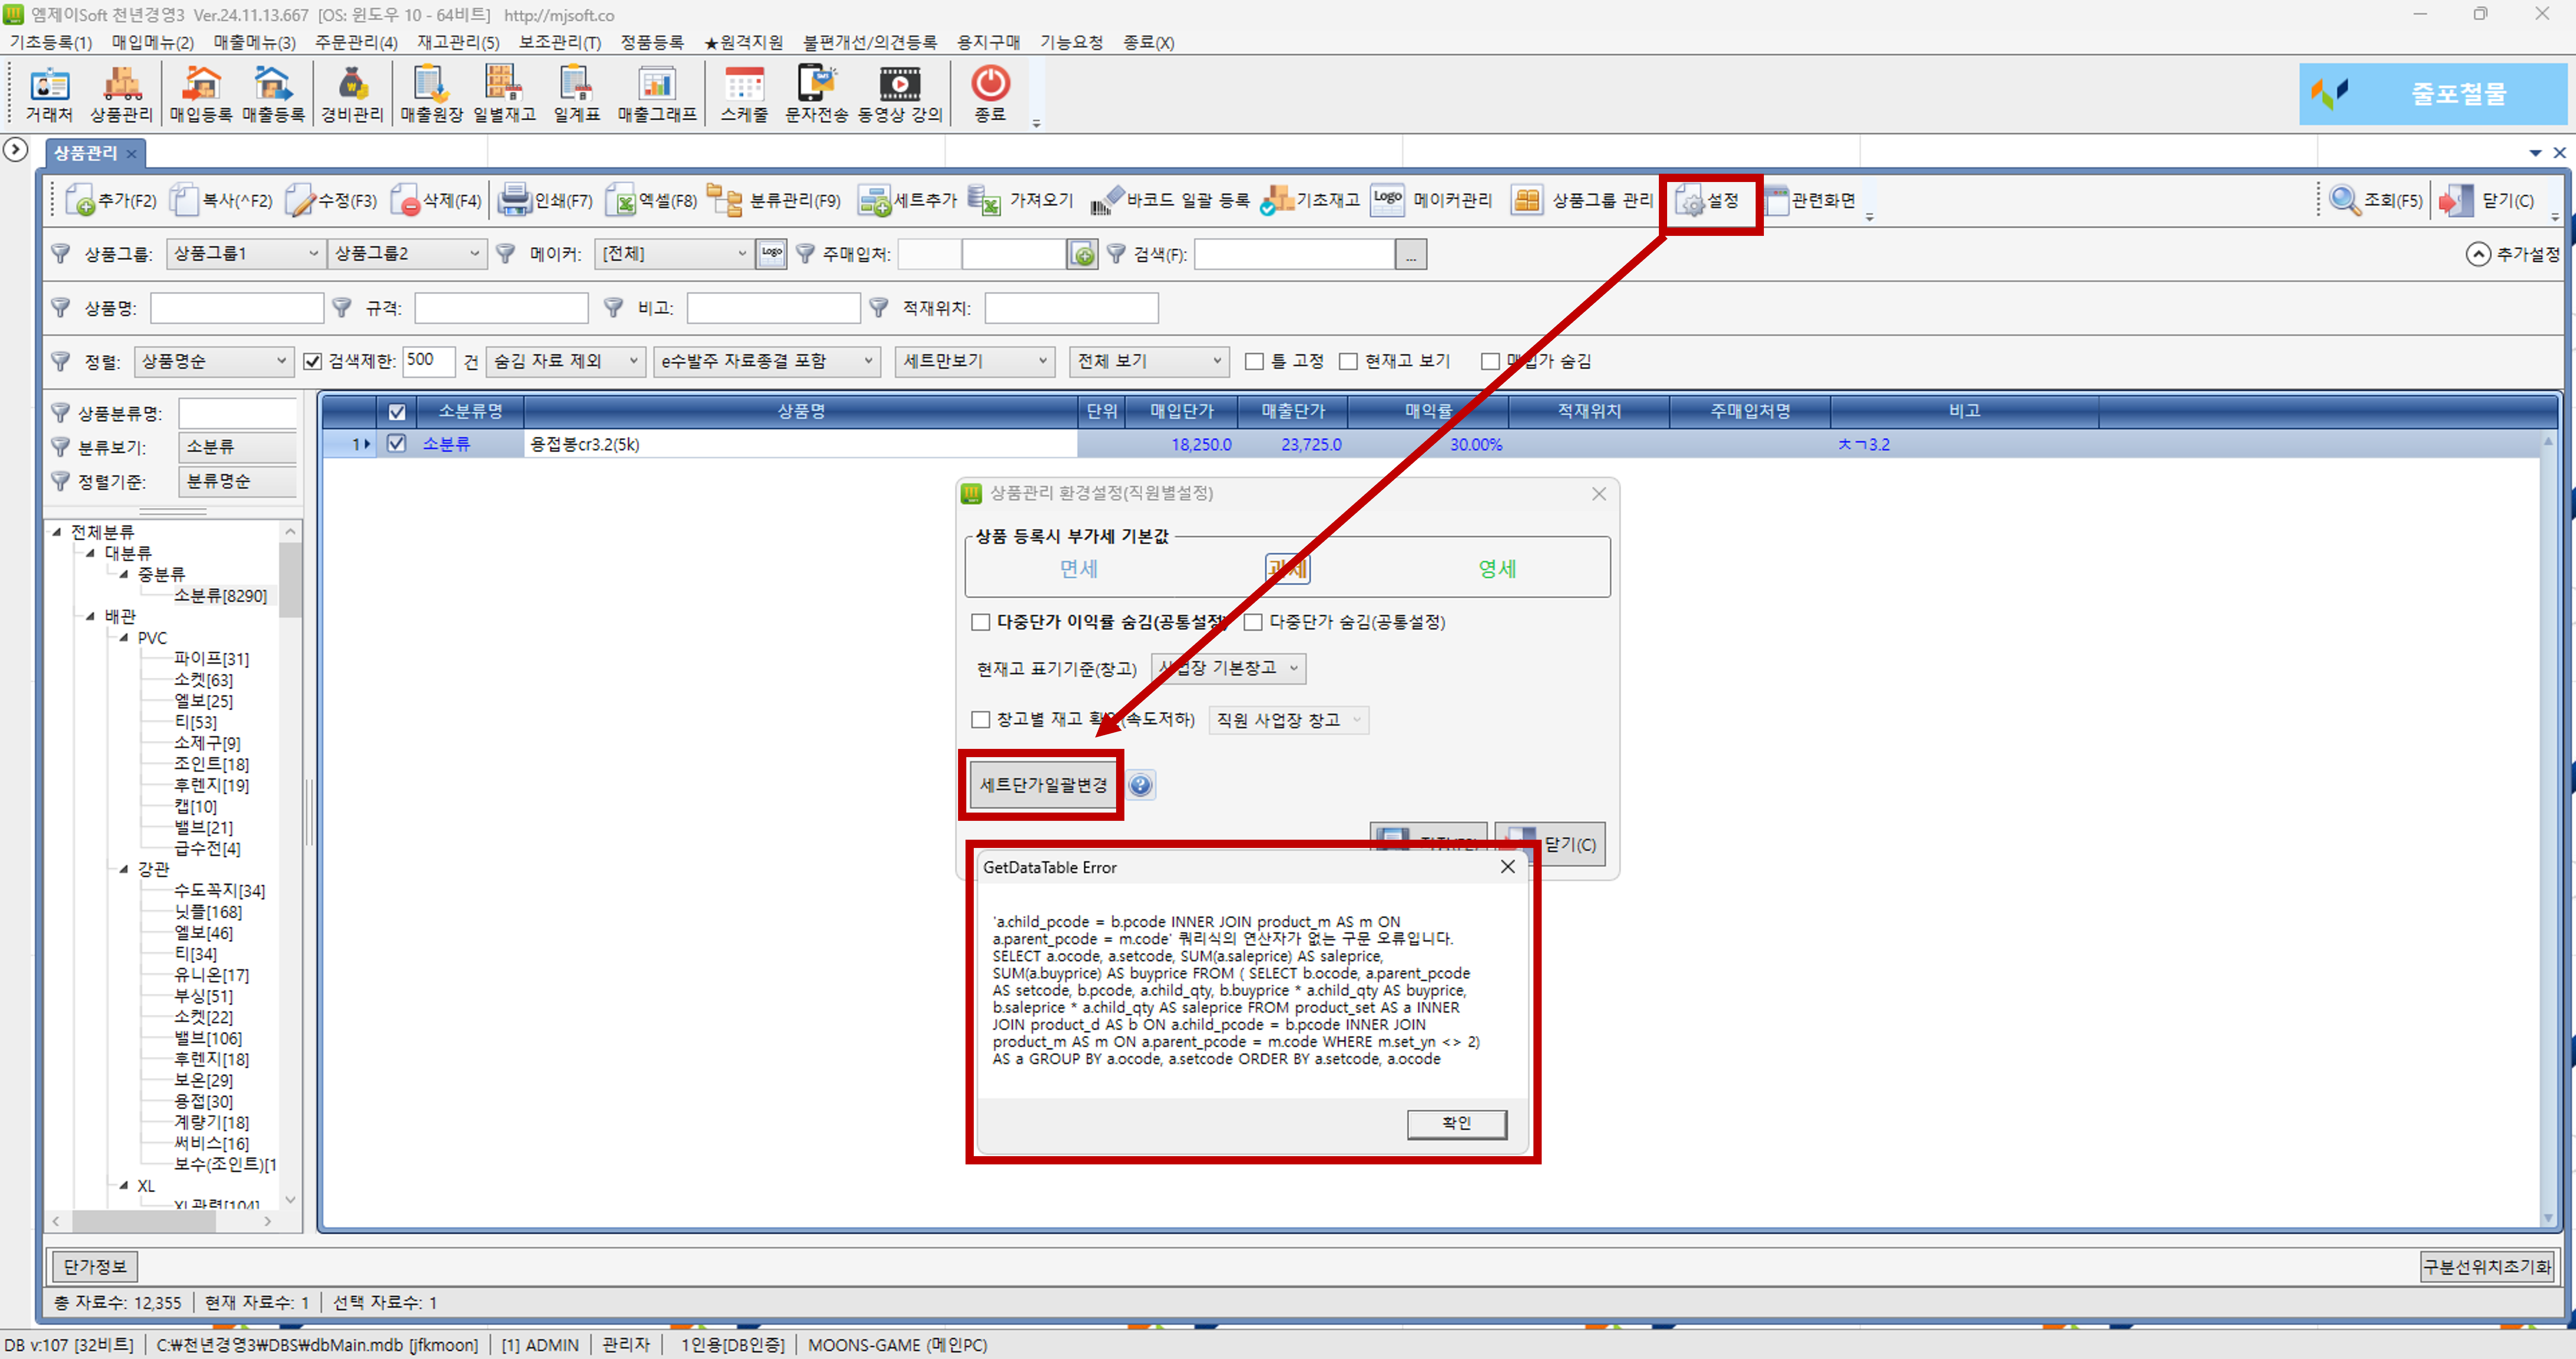
Task: Click 세트단가일괄변경 button
Action: click(1043, 785)
